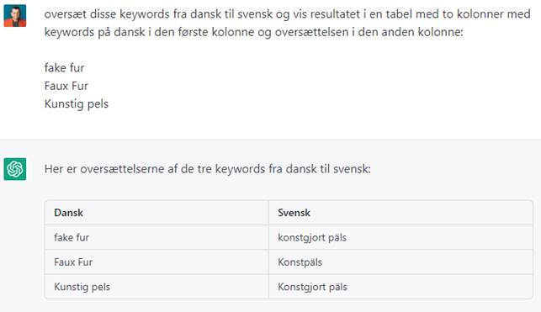Click the 'Kunstig pels' cell in the Dansk column
The image size is (541, 312).
coord(156,287)
